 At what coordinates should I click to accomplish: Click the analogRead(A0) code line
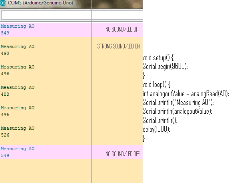(186, 94)
